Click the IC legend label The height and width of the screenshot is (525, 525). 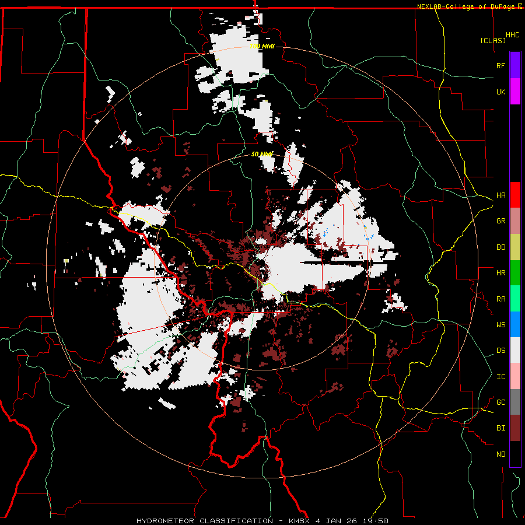click(501, 377)
